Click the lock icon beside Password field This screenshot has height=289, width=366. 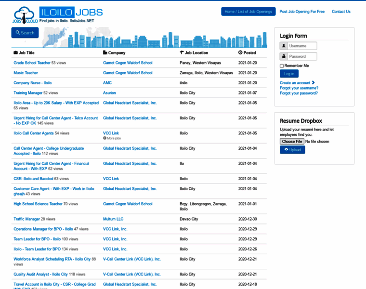coord(284,56)
